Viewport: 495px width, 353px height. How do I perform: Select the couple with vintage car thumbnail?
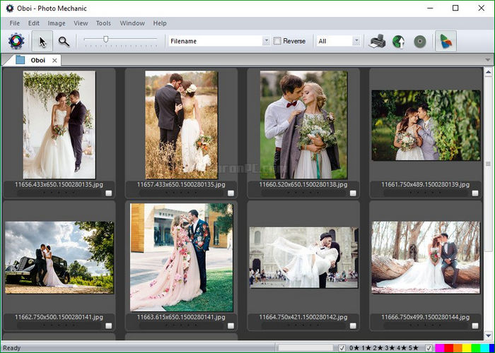(x=59, y=258)
